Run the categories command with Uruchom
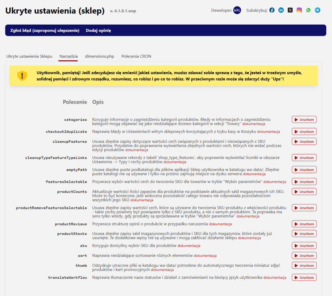 point(304,120)
